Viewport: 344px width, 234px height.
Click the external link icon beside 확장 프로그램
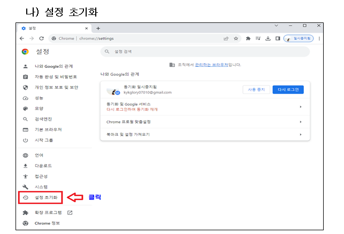tap(70, 213)
